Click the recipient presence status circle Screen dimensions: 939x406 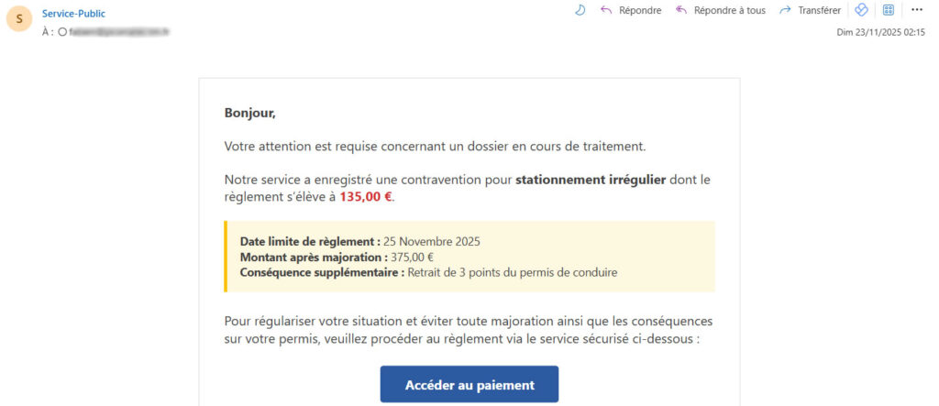click(x=62, y=32)
